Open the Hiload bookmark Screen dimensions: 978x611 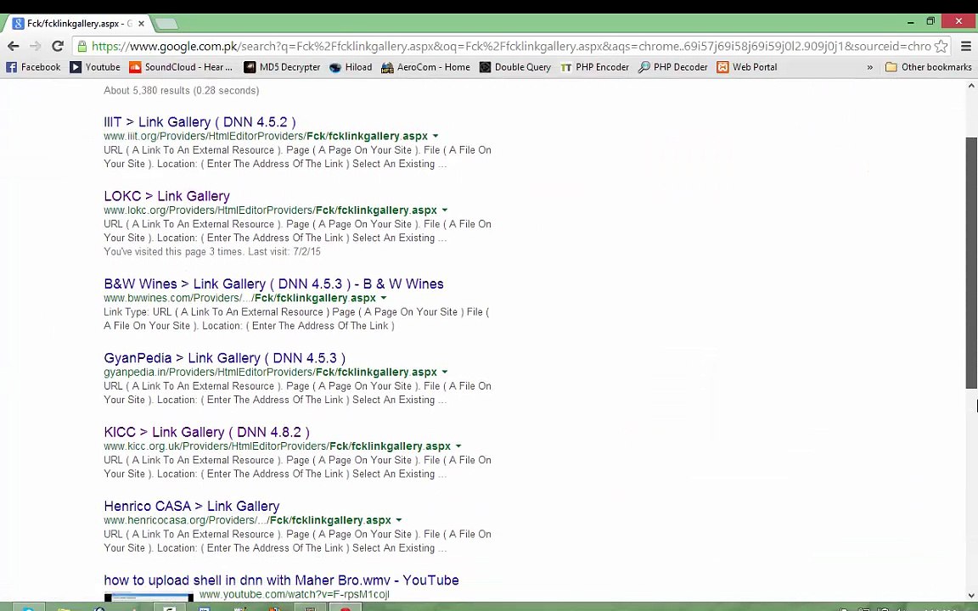coord(351,67)
